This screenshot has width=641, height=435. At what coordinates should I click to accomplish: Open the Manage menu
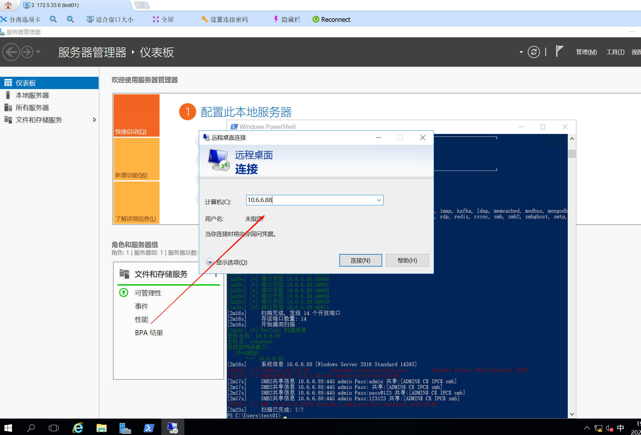click(586, 52)
